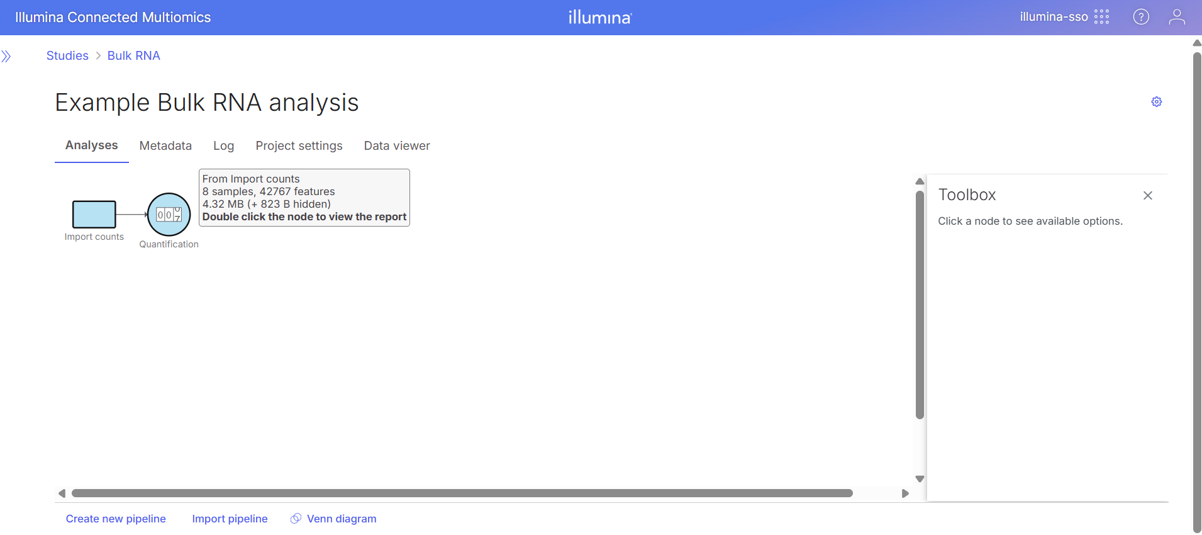1202x535 pixels.
Task: Open the user account profile icon
Action: [x=1177, y=17]
